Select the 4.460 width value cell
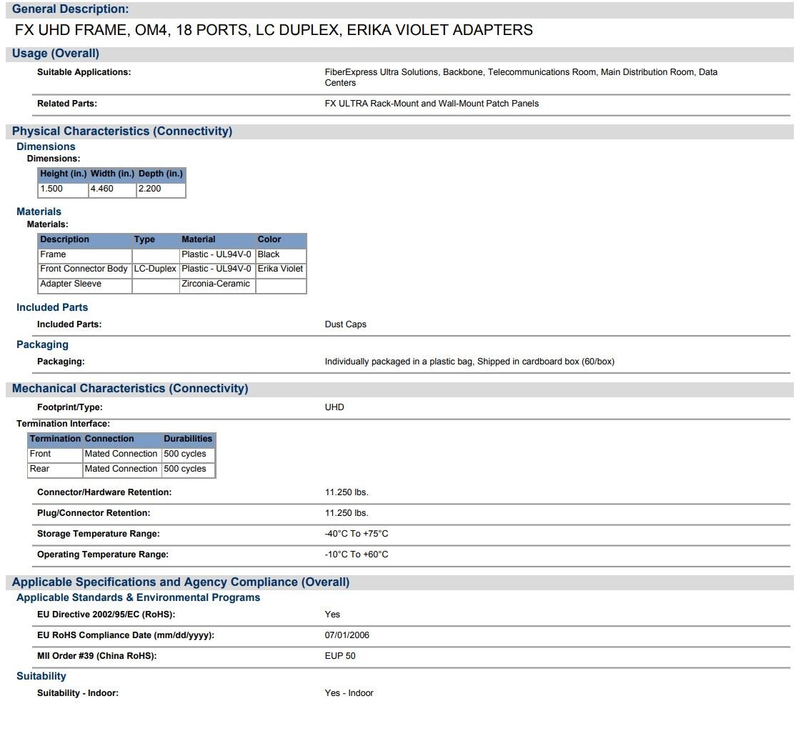Viewport: 801px width, 731px height. click(112, 189)
